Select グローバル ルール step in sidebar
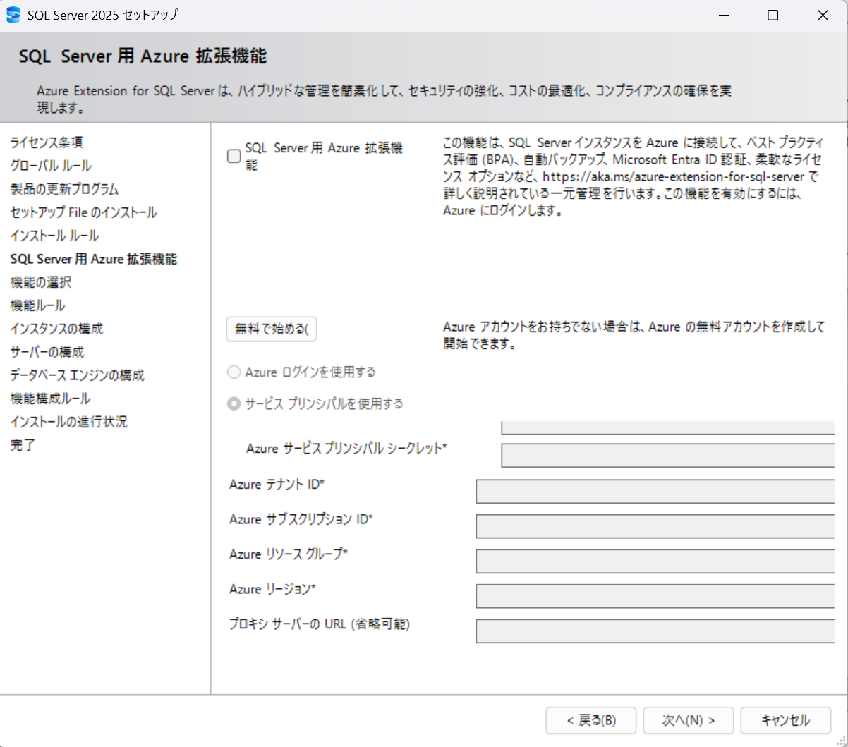 [51, 166]
